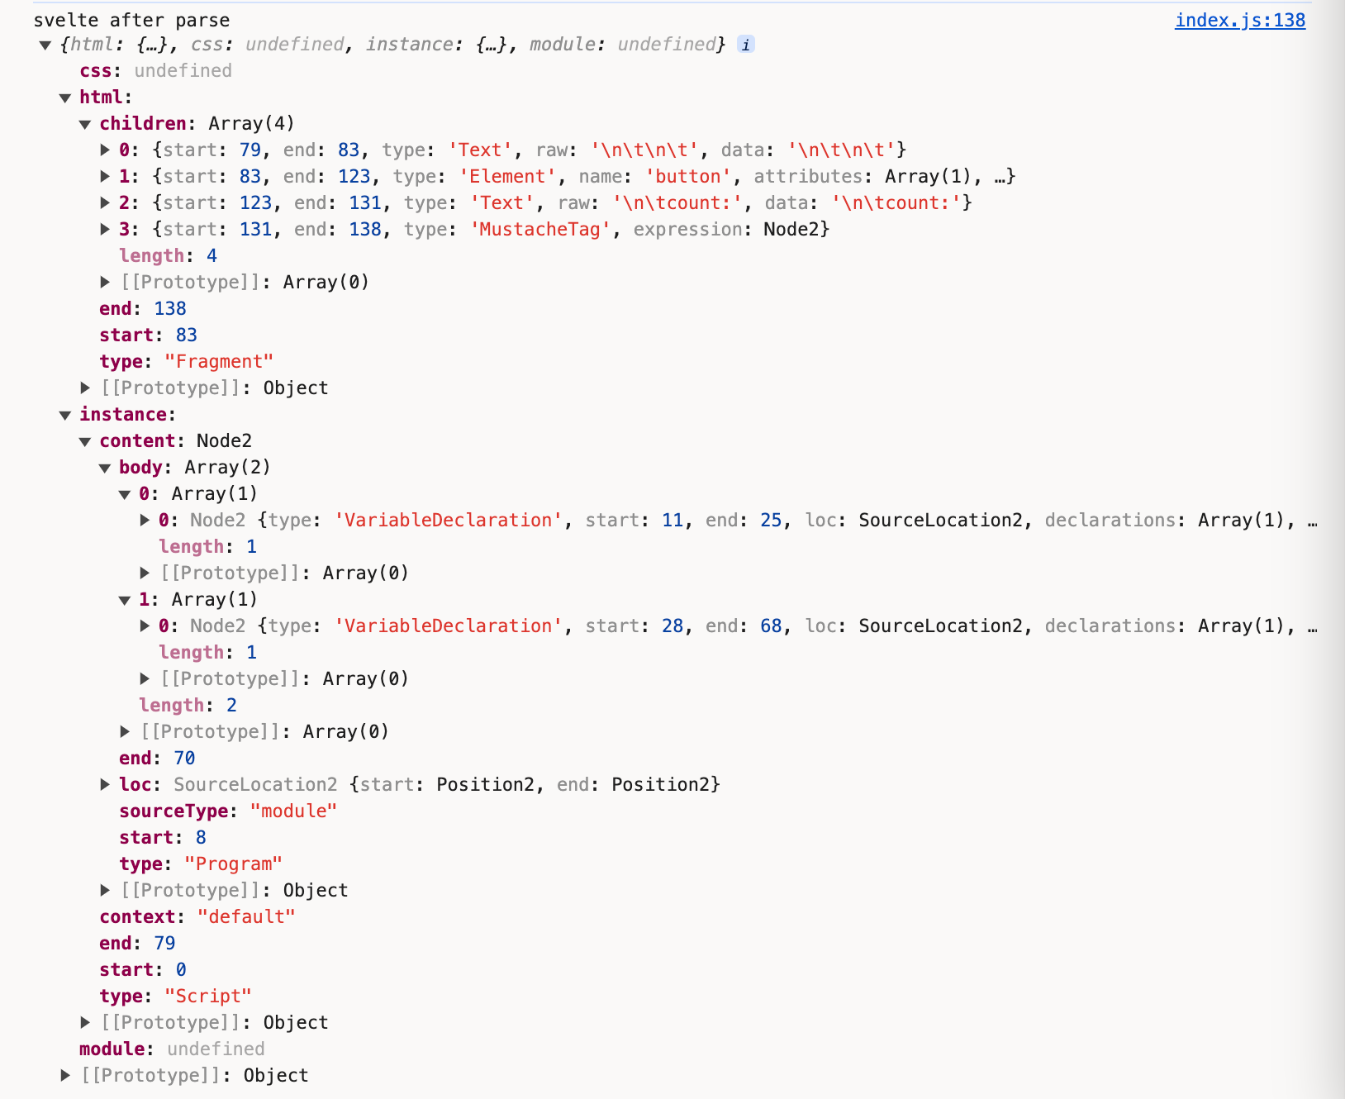Click the 'svelte after parse' log message
The width and height of the screenshot is (1345, 1099).
(x=131, y=20)
